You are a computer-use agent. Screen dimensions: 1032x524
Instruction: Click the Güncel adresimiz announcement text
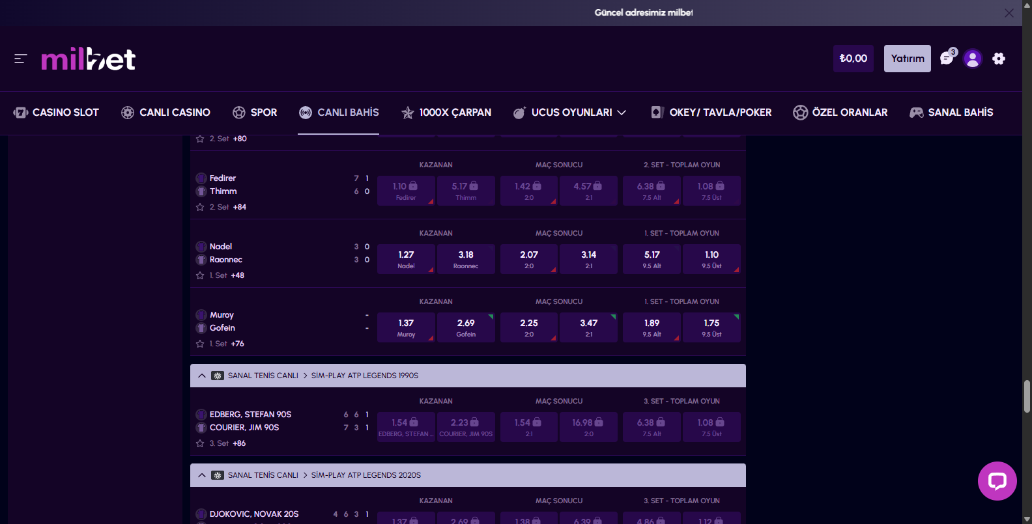tap(644, 12)
